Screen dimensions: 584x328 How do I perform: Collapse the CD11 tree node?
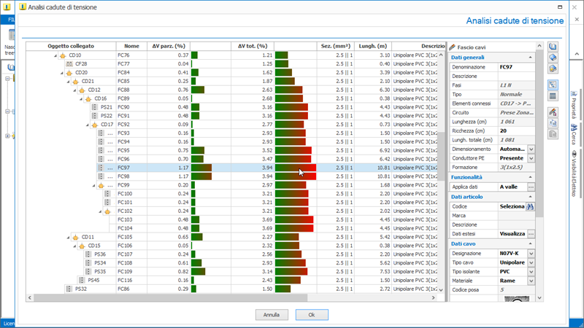(68, 238)
